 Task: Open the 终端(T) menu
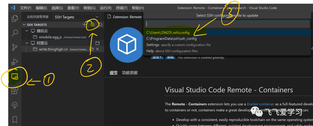(x=121, y=8)
